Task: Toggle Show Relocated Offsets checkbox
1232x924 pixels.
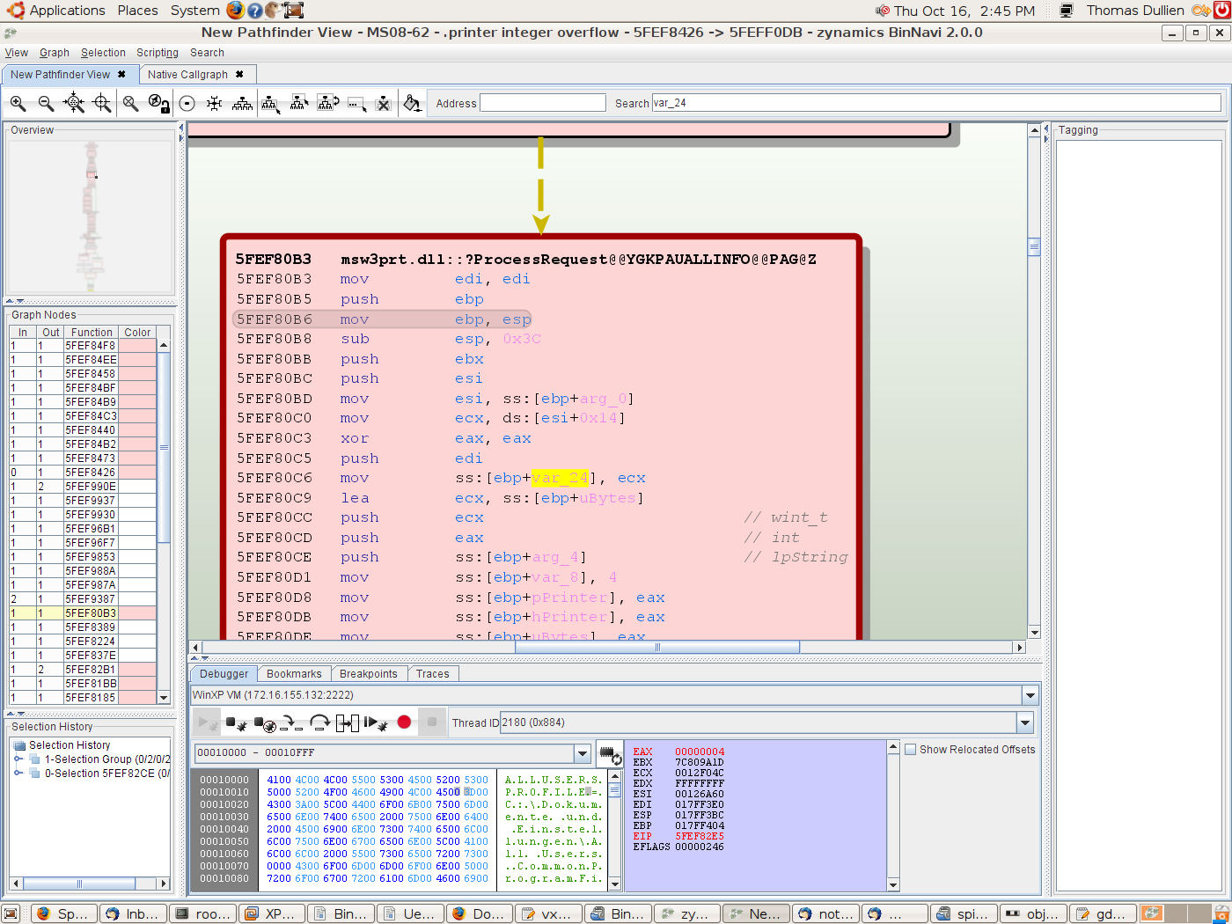Action: 911,750
